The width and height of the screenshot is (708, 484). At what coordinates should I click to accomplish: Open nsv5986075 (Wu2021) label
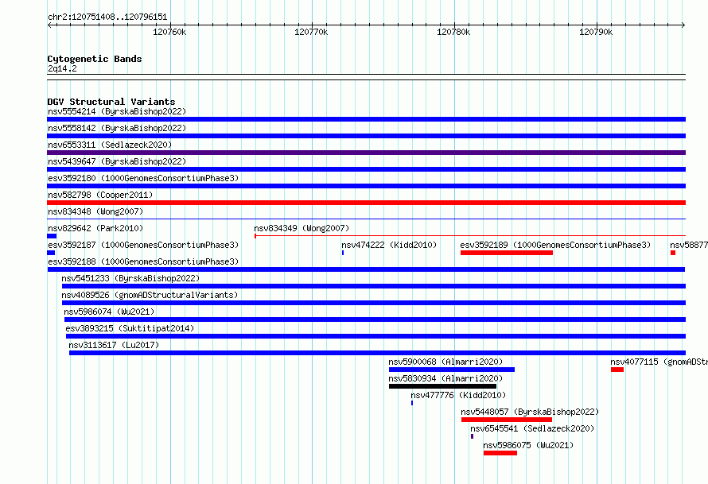tap(528, 445)
